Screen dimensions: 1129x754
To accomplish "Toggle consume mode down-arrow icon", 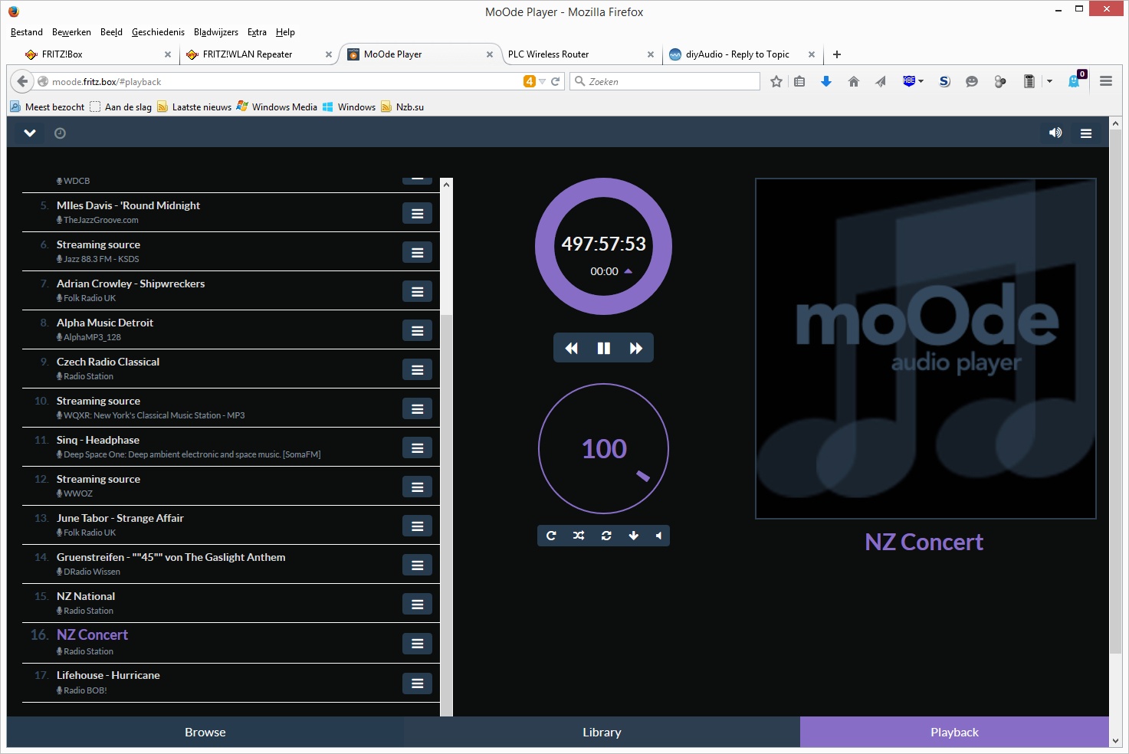I will point(634,536).
